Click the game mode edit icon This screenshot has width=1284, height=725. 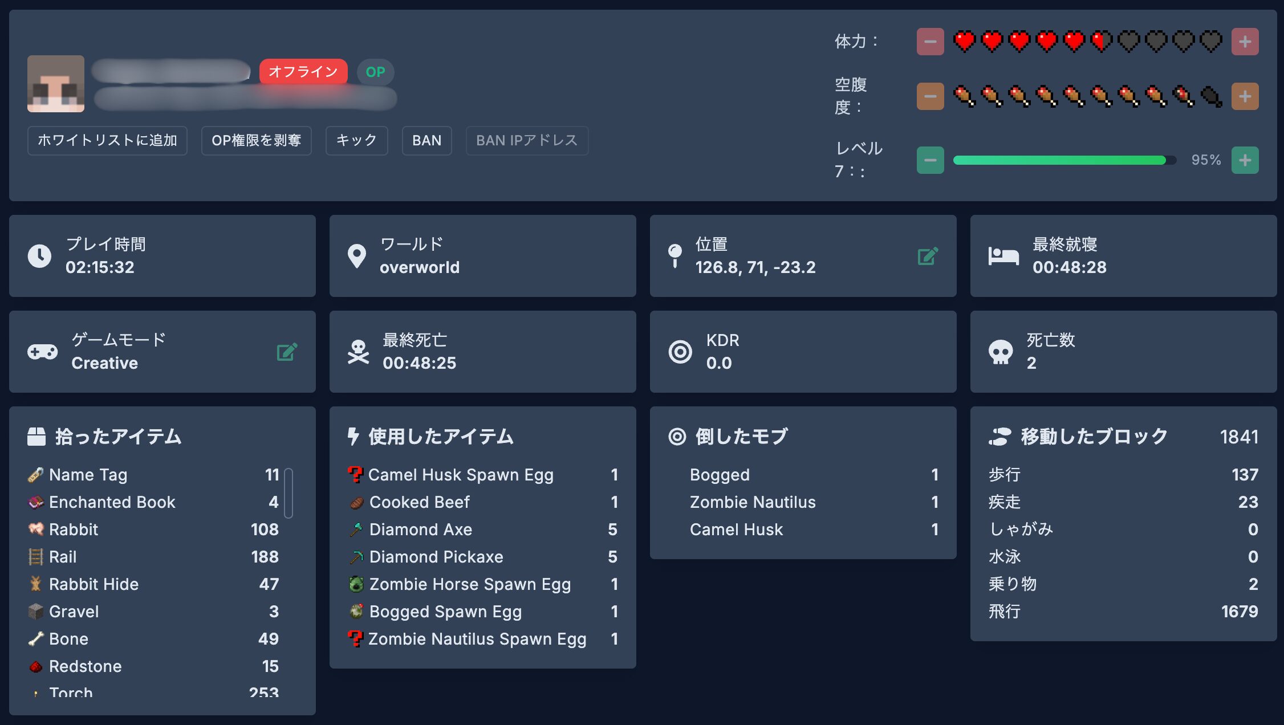click(287, 352)
